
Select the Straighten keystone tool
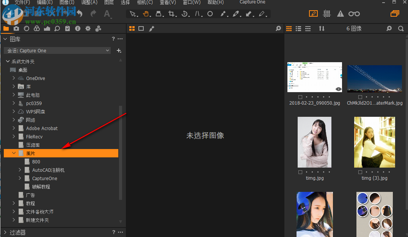click(198, 14)
